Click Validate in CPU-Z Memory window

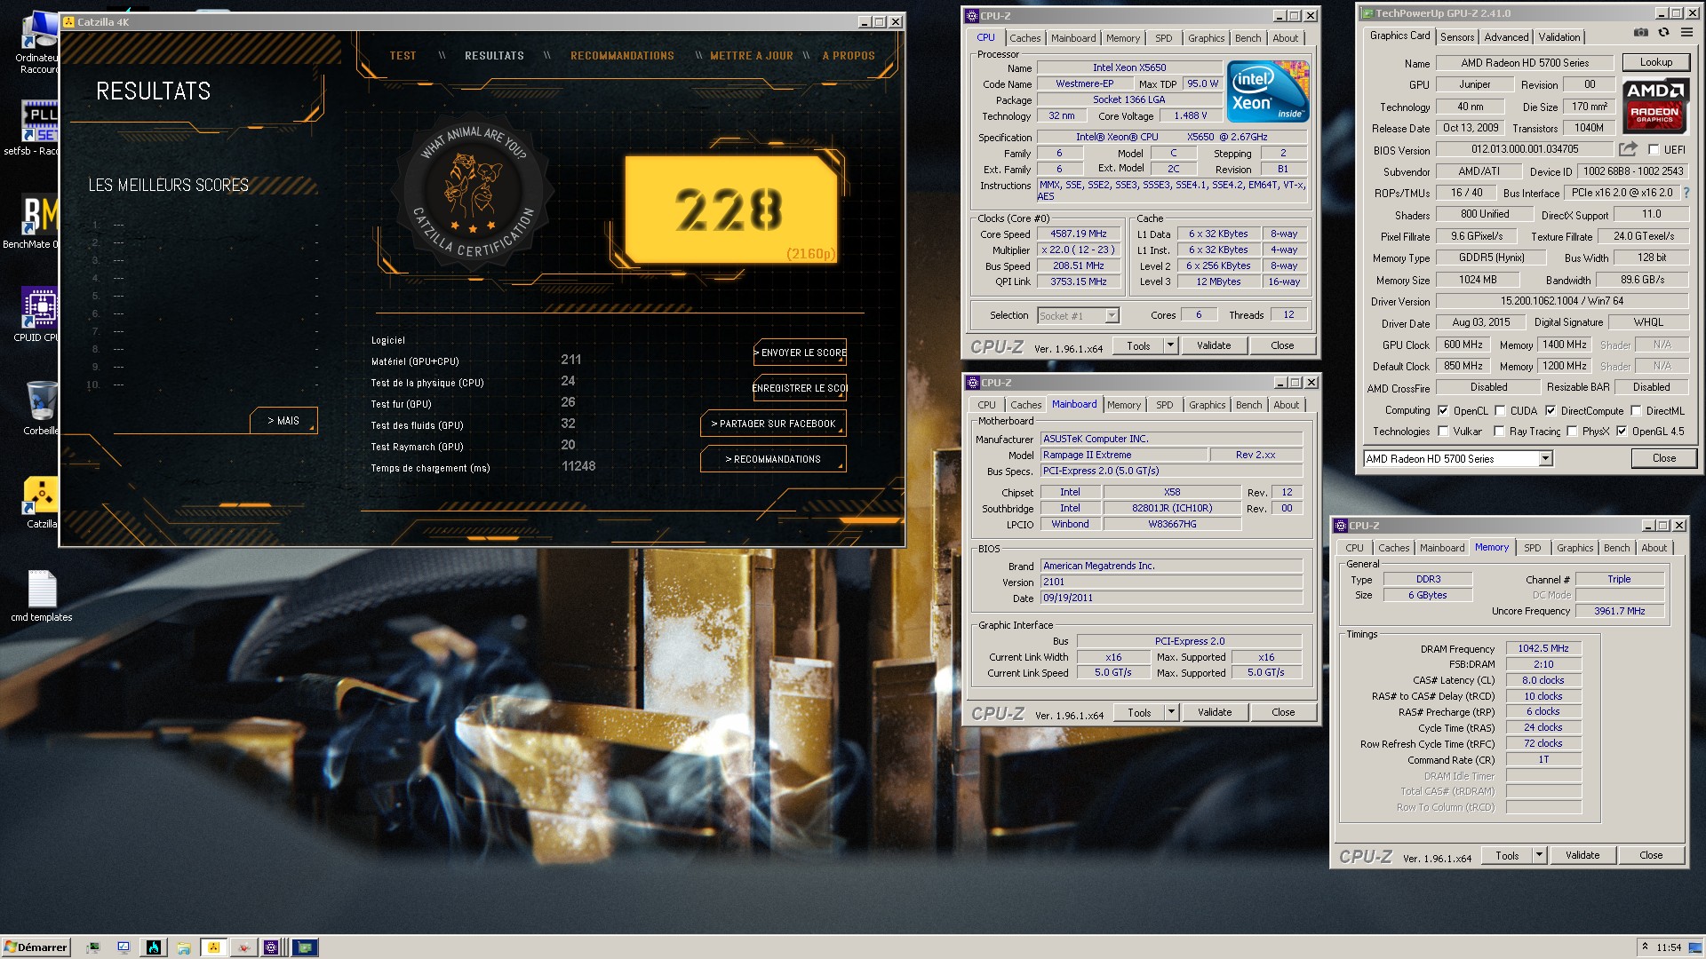[x=1582, y=855]
